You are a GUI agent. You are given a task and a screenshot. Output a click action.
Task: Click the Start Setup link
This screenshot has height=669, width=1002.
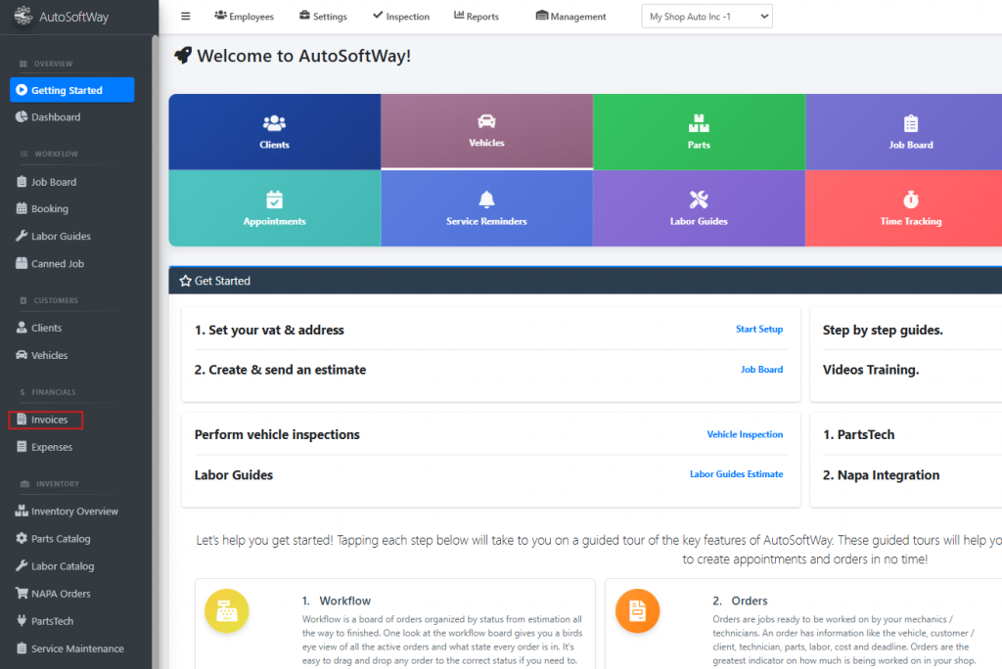(x=758, y=330)
